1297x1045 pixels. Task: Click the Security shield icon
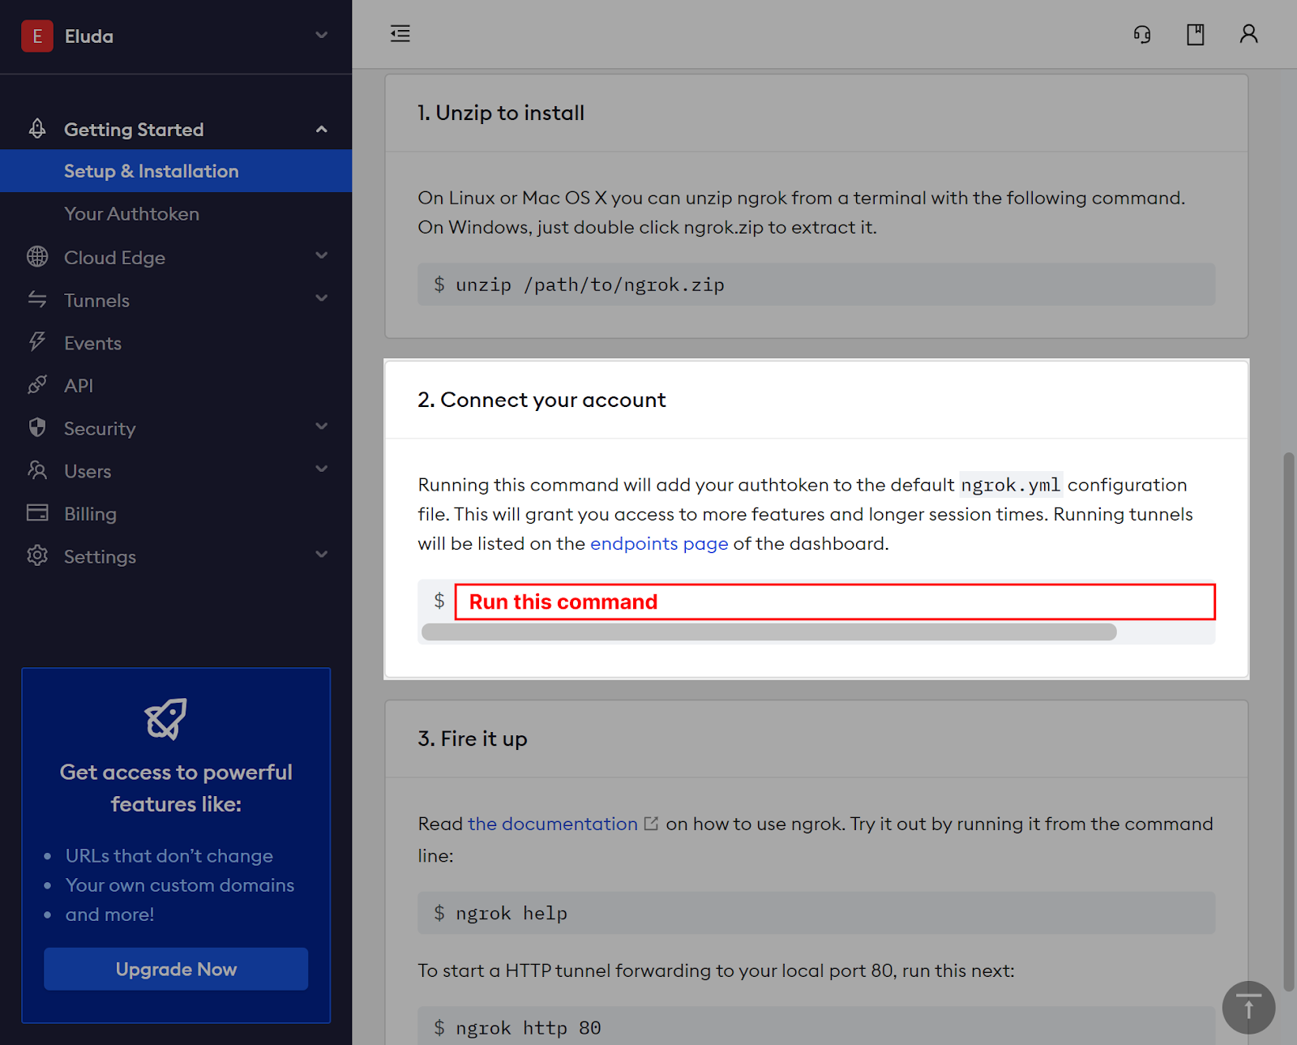click(x=37, y=427)
